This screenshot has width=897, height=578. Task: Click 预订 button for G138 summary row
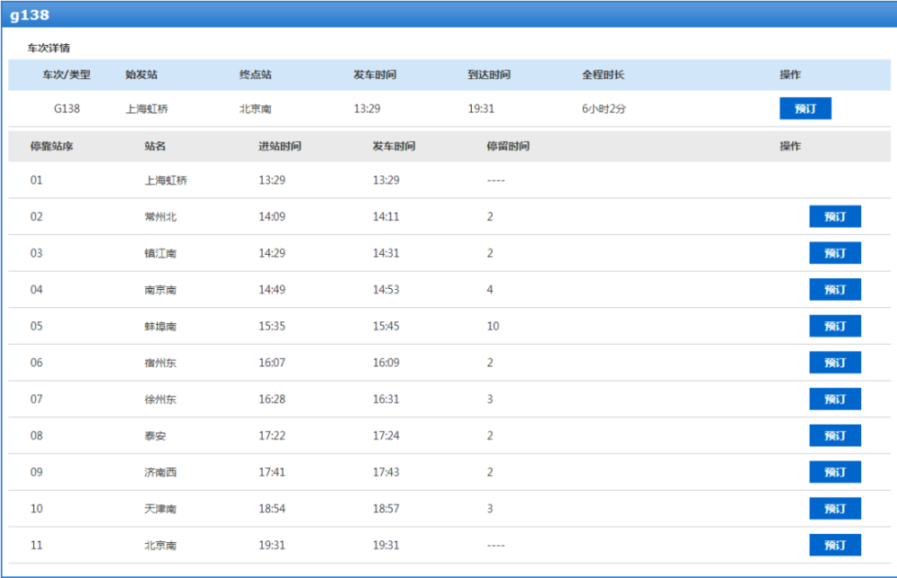click(x=805, y=109)
